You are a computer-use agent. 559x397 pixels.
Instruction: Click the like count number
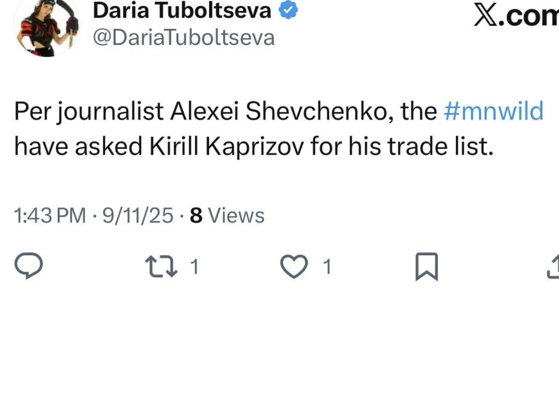point(327,266)
